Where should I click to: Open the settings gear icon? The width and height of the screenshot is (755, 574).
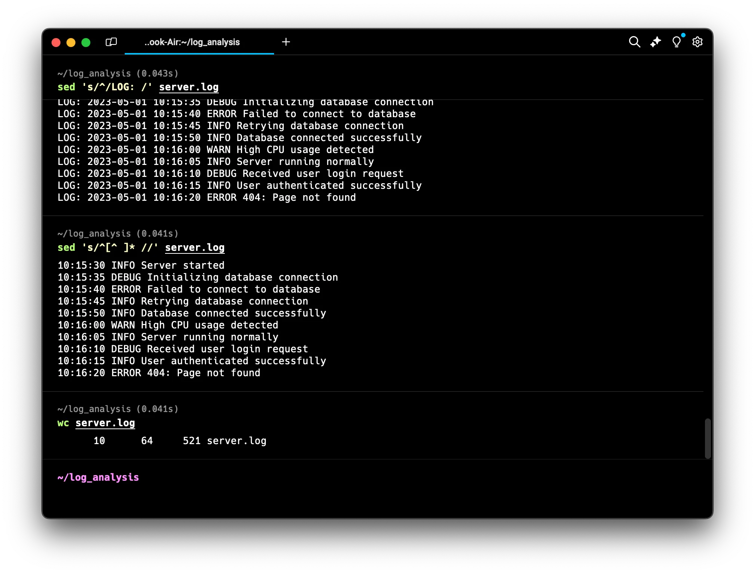click(x=697, y=42)
